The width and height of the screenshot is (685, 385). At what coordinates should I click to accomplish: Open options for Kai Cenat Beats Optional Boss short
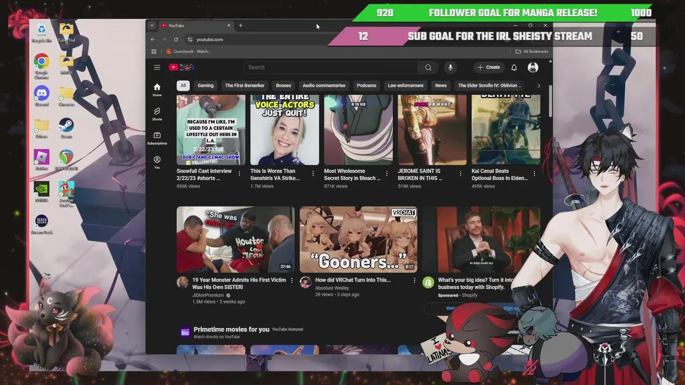534,173
